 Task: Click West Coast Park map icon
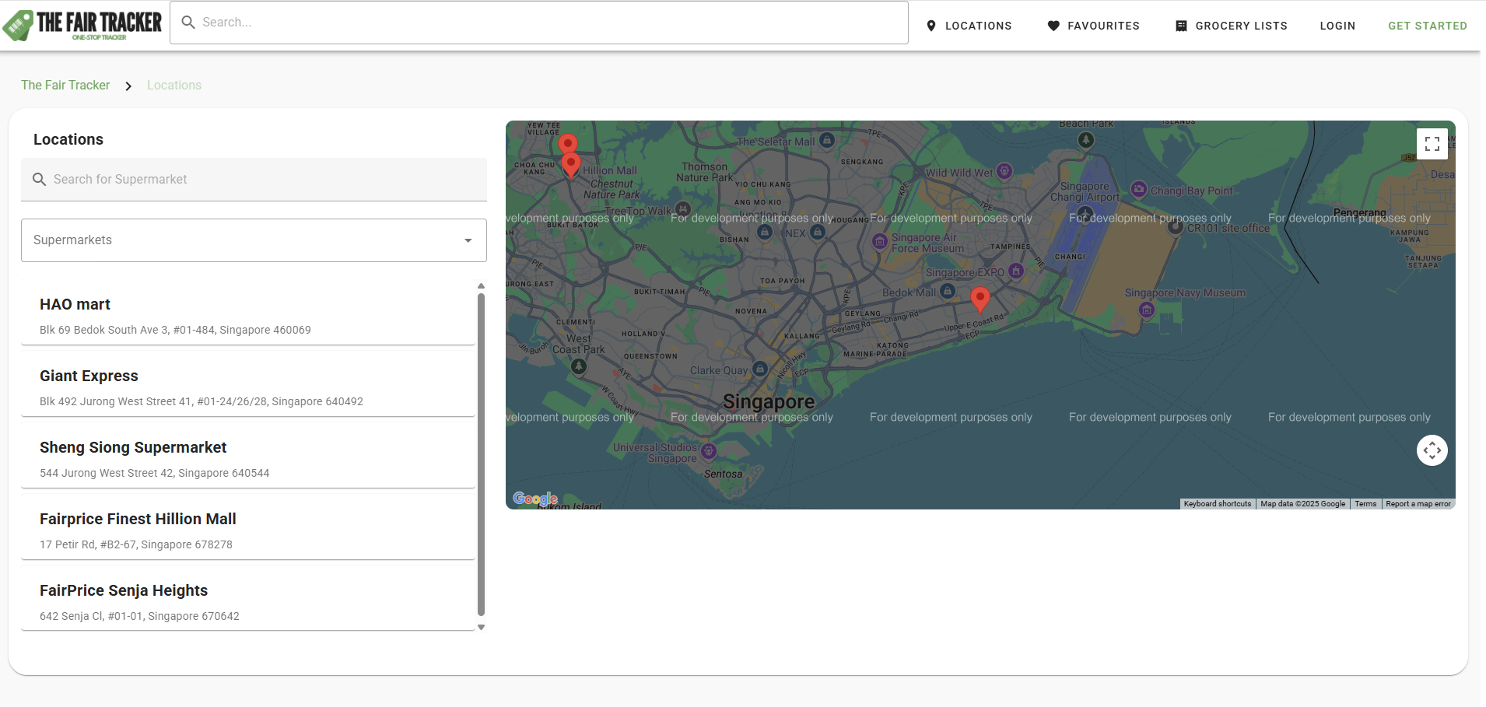pos(578,366)
